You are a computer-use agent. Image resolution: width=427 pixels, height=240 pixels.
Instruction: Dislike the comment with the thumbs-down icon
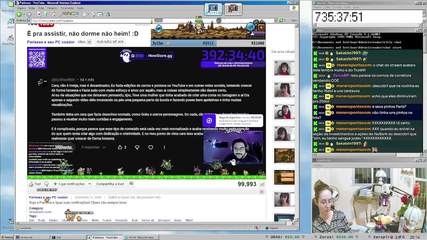[137, 147]
